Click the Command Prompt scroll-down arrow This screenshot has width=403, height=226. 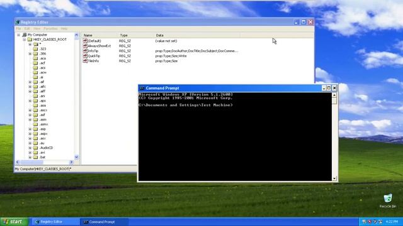334,178
